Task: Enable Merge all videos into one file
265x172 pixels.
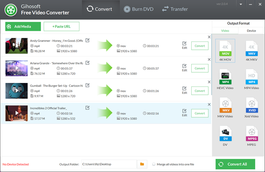Action: [154, 164]
